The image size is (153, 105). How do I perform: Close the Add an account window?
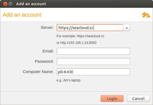(x=5, y=4)
